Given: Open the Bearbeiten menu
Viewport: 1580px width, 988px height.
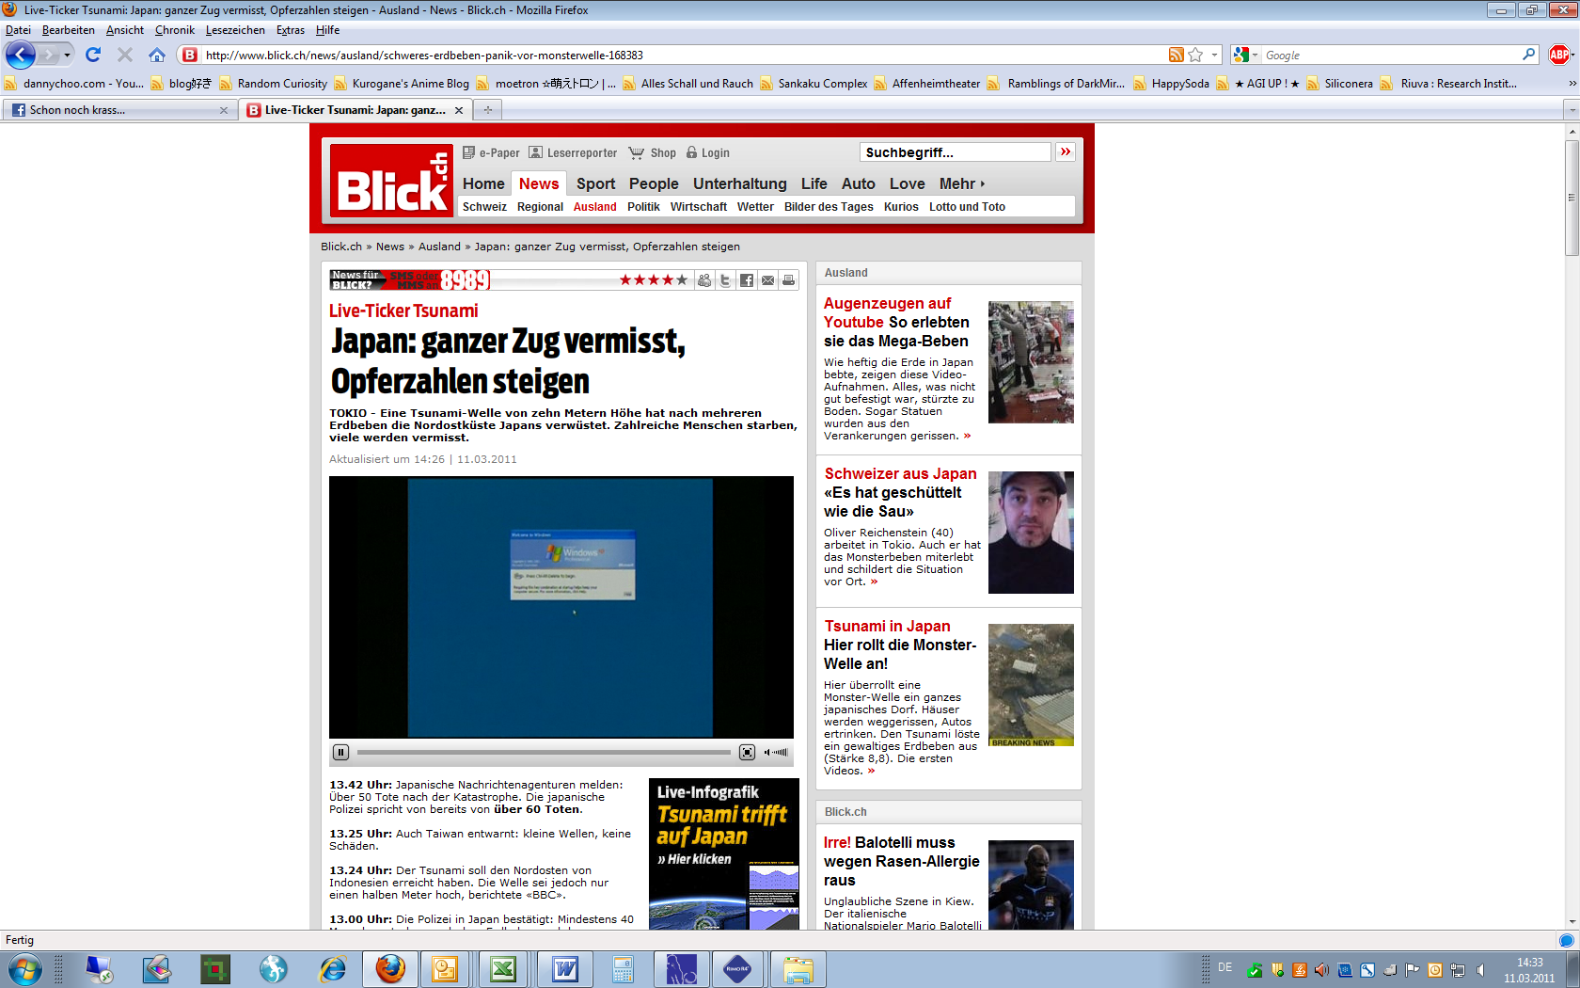Looking at the screenshot, I should [68, 30].
